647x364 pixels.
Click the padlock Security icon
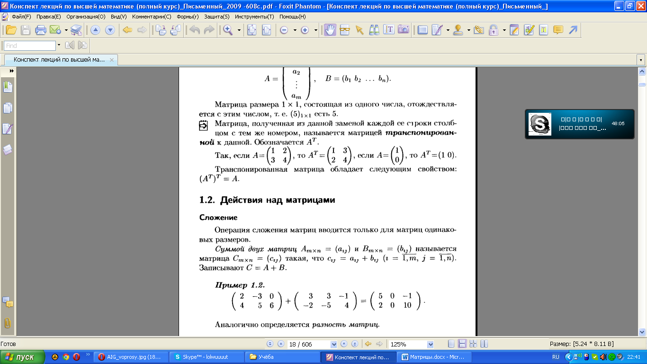point(494,30)
